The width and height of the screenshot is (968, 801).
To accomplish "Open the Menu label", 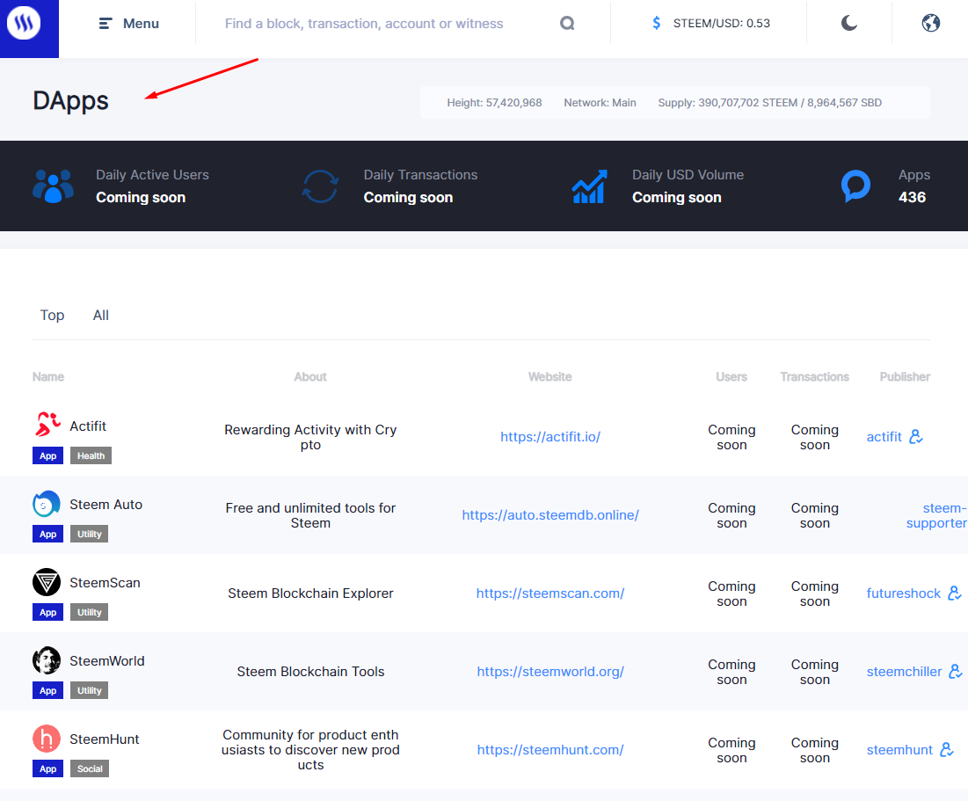I will click(x=141, y=24).
